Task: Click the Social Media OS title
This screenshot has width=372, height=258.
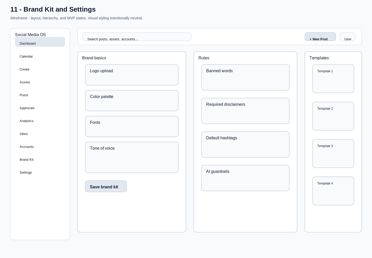Action: click(x=30, y=35)
